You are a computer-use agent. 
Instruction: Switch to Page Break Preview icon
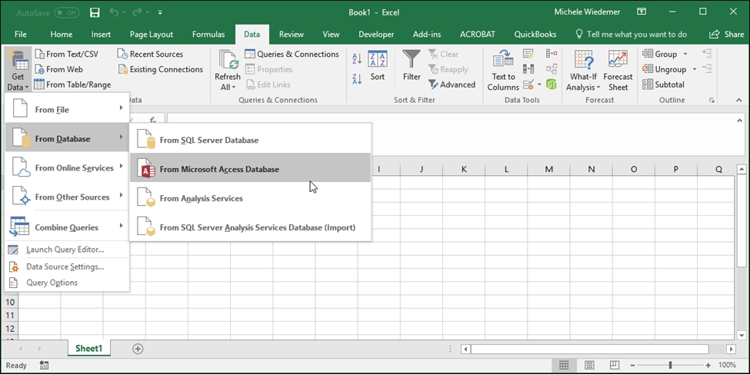(x=615, y=366)
